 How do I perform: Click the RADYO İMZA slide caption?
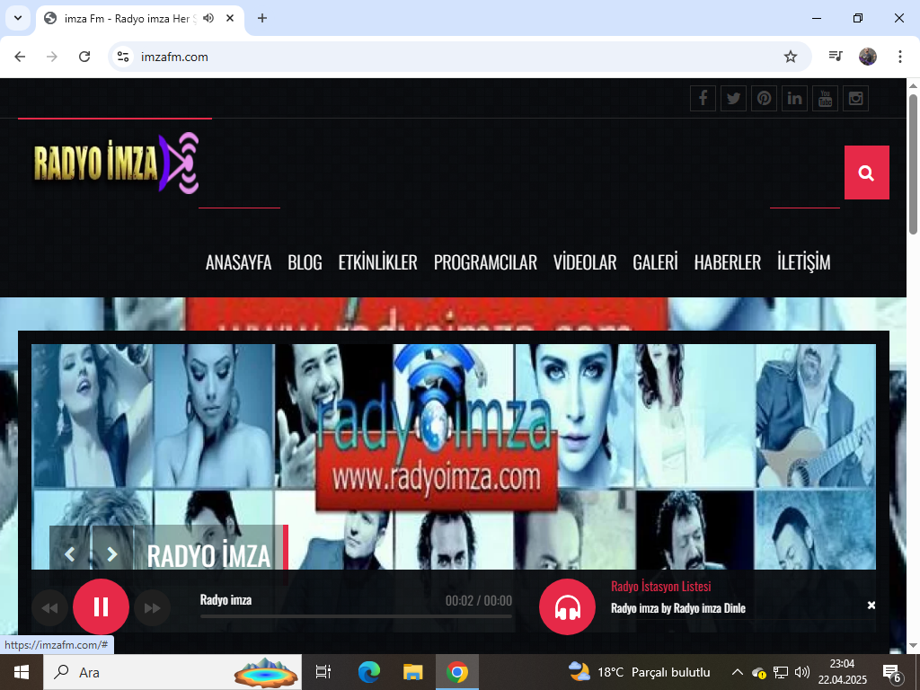point(208,555)
